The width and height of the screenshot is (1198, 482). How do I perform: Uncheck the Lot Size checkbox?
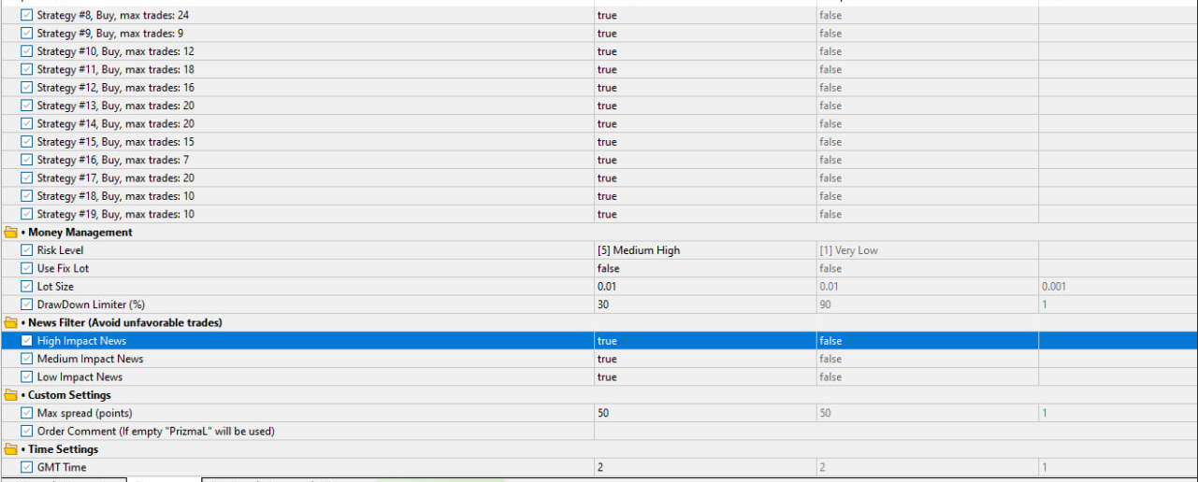(x=26, y=287)
